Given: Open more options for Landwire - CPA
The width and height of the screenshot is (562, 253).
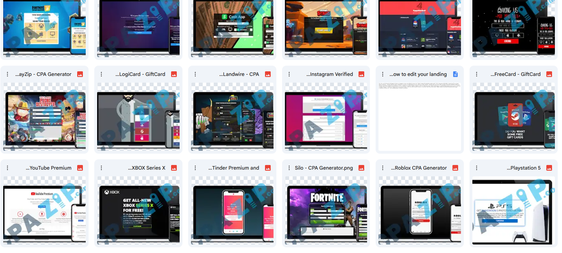Looking at the screenshot, I should [x=195, y=74].
